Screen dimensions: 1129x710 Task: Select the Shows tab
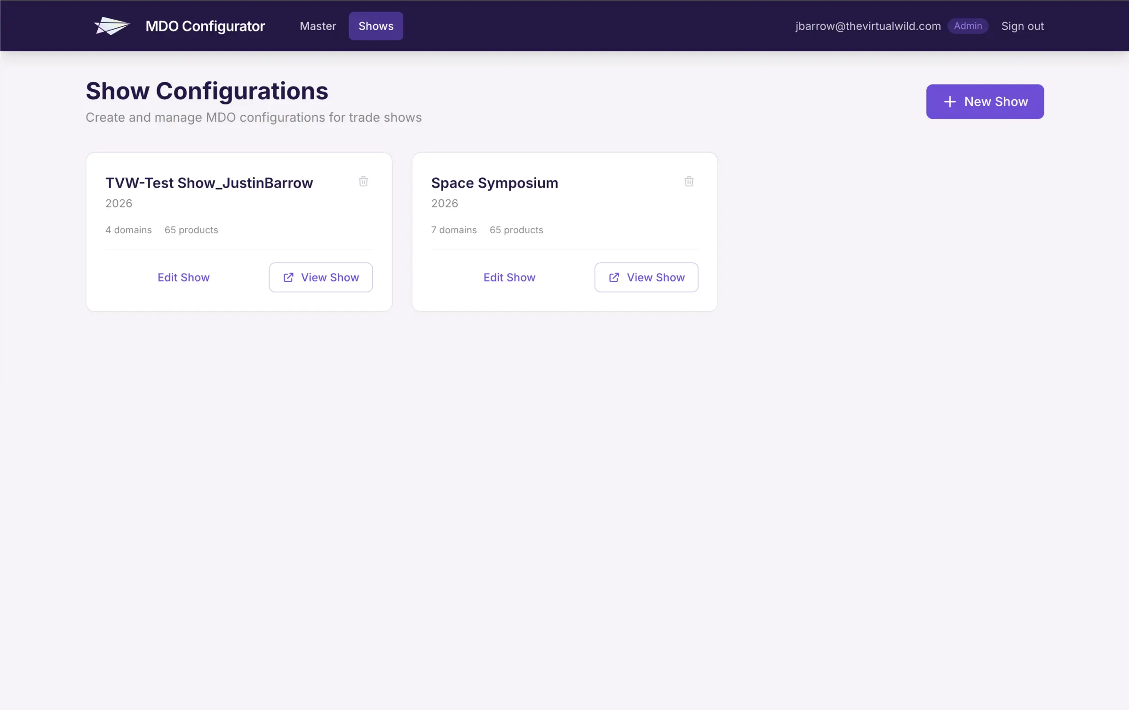[376, 26]
